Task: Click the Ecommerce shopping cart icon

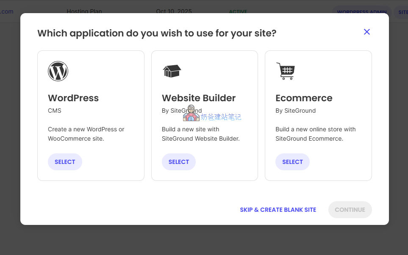Action: tap(285, 71)
